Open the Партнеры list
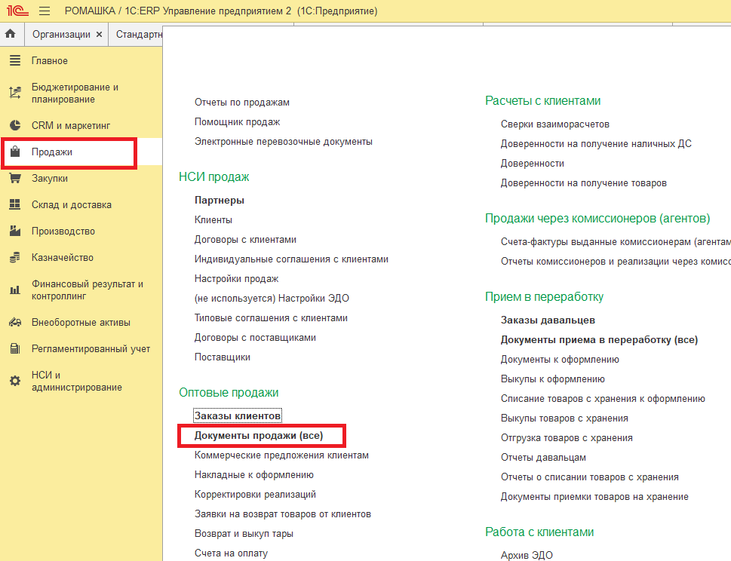Image resolution: width=731 pixels, height=561 pixels. point(219,201)
